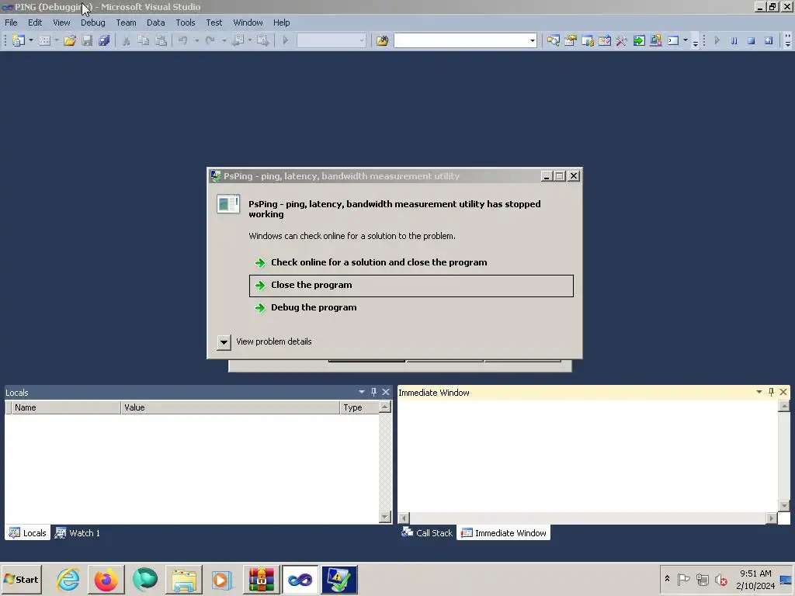Choose Close the program option
795x596 pixels.
click(411, 286)
